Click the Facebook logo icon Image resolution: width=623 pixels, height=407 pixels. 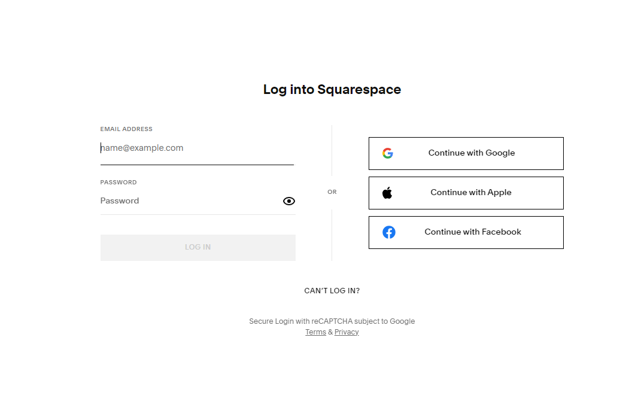tap(389, 232)
